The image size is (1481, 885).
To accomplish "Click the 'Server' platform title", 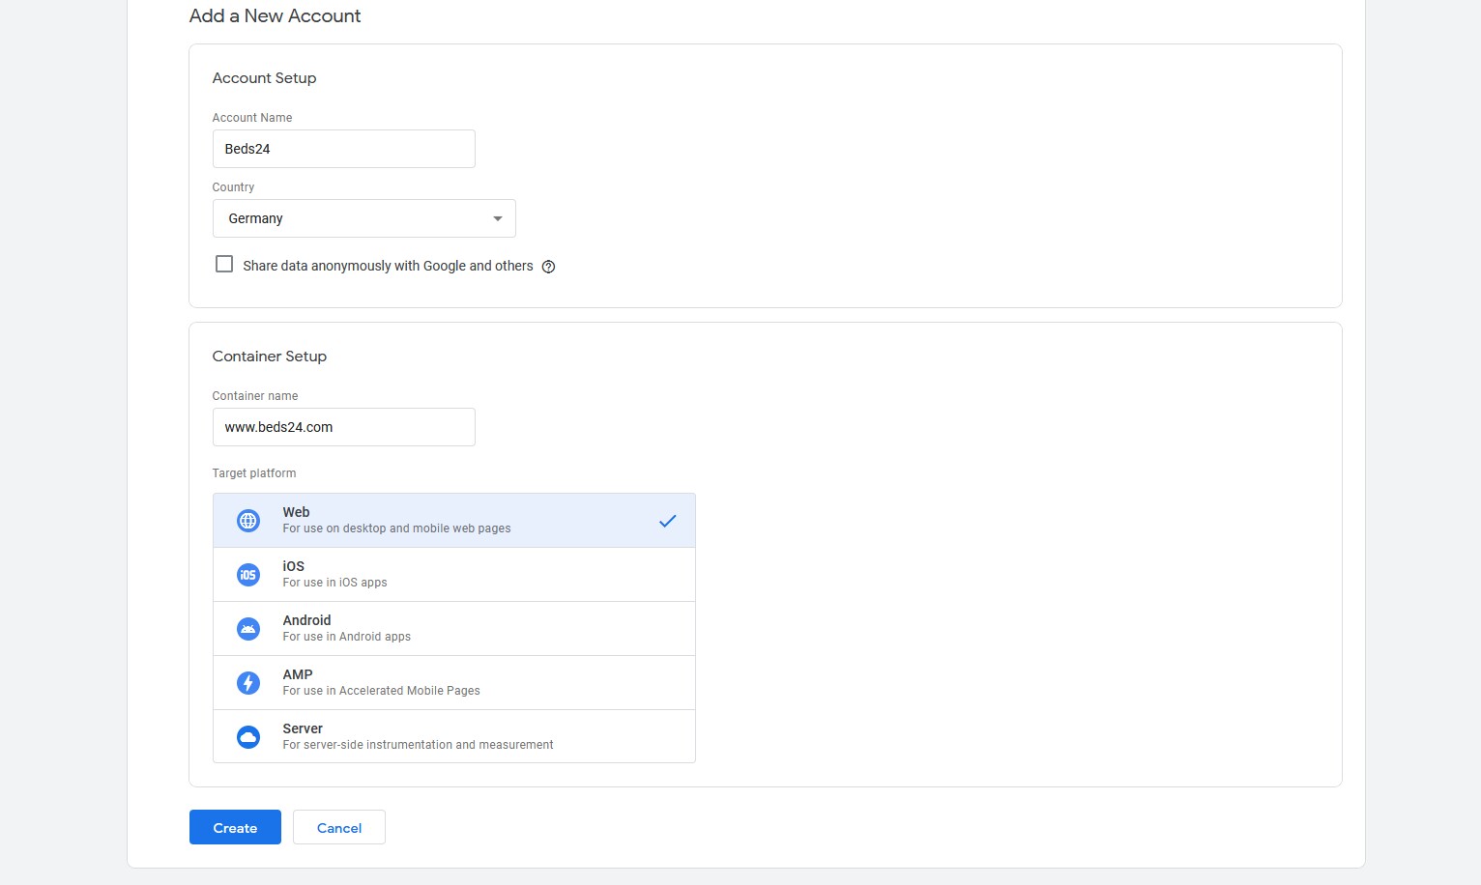I will point(303,728).
